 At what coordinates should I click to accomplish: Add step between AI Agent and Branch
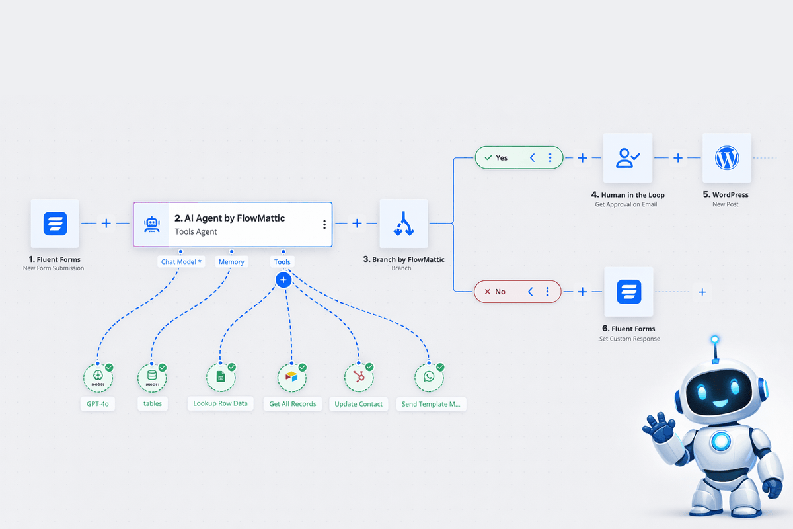pyautogui.click(x=357, y=224)
